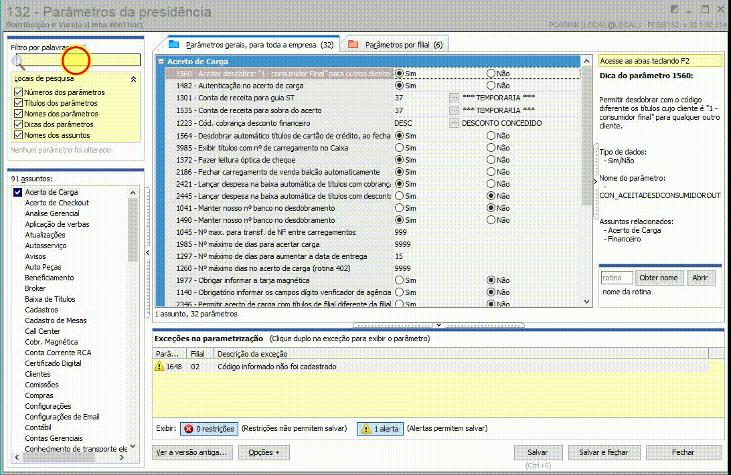Select Analise Gerencial subject
731x475 pixels.
[x=52, y=213]
